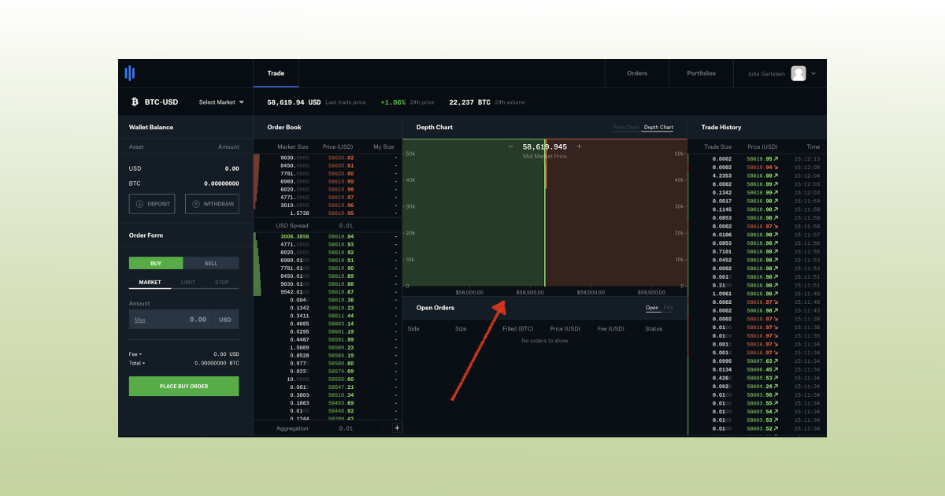Click the plus icon to increase aggregation
The width and height of the screenshot is (945, 496).
pos(397,428)
